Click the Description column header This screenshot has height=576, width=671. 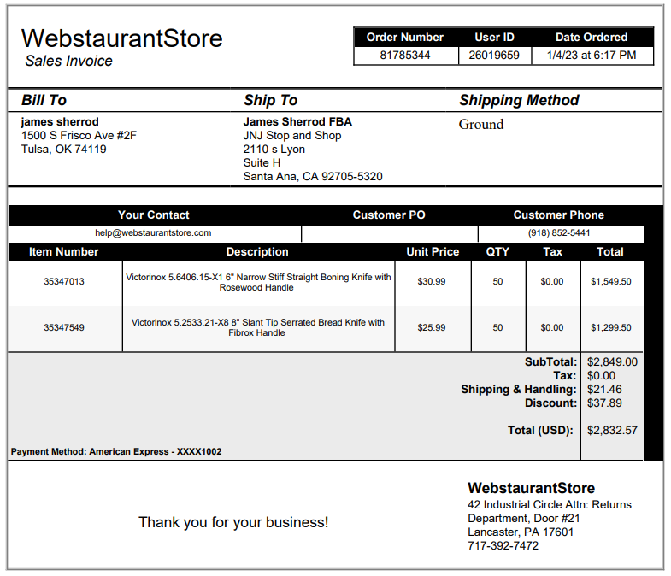coord(257,251)
